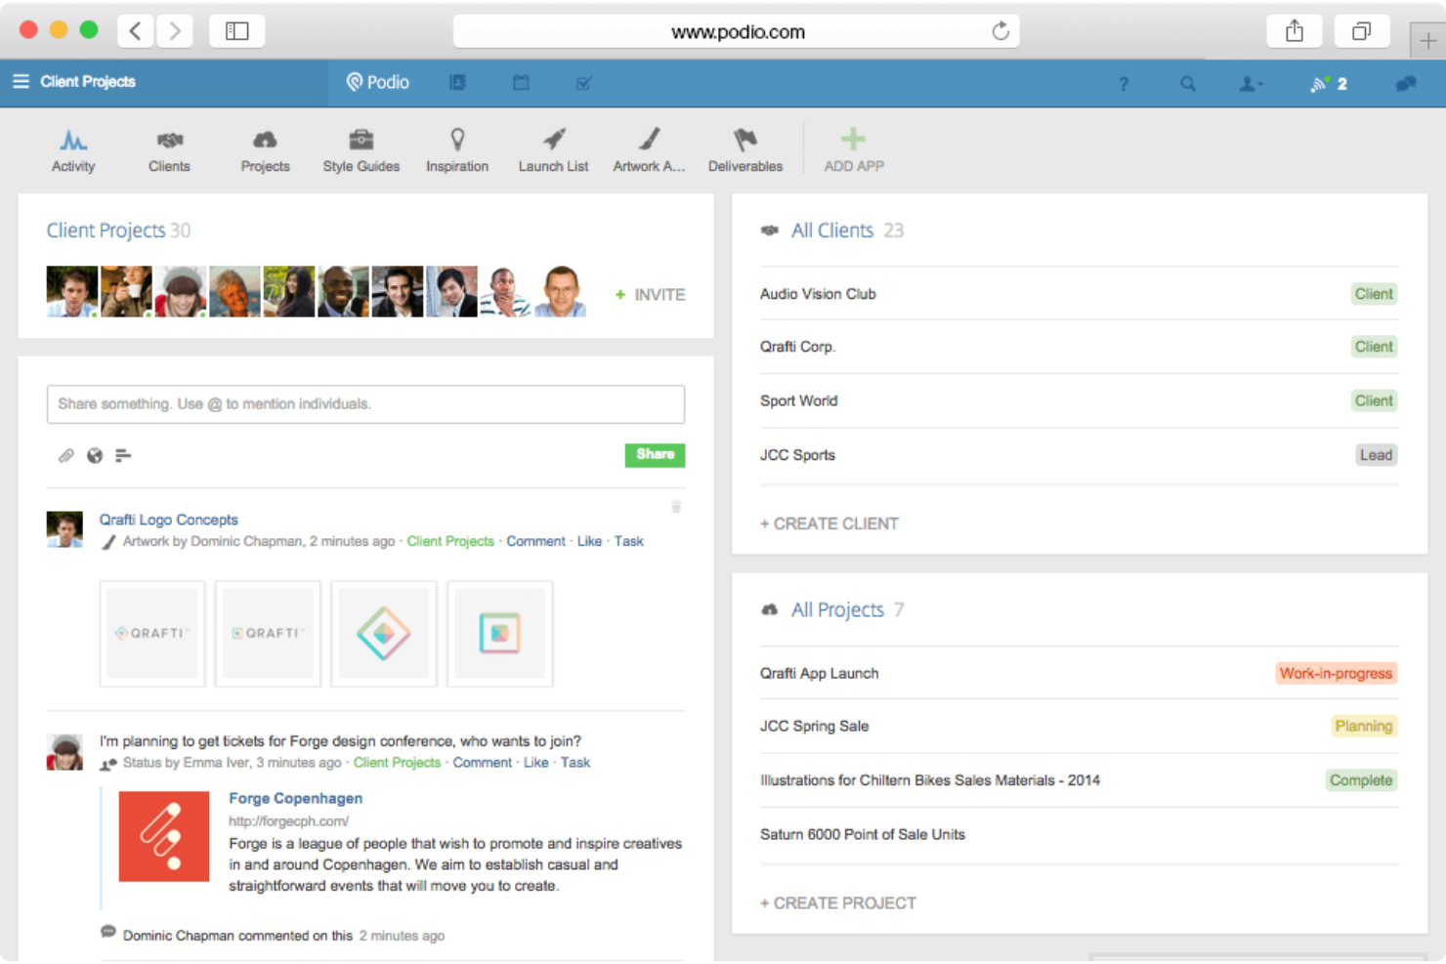Image resolution: width=1446 pixels, height=964 pixels.
Task: Open the workspace hamburger menu
Action: (21, 82)
